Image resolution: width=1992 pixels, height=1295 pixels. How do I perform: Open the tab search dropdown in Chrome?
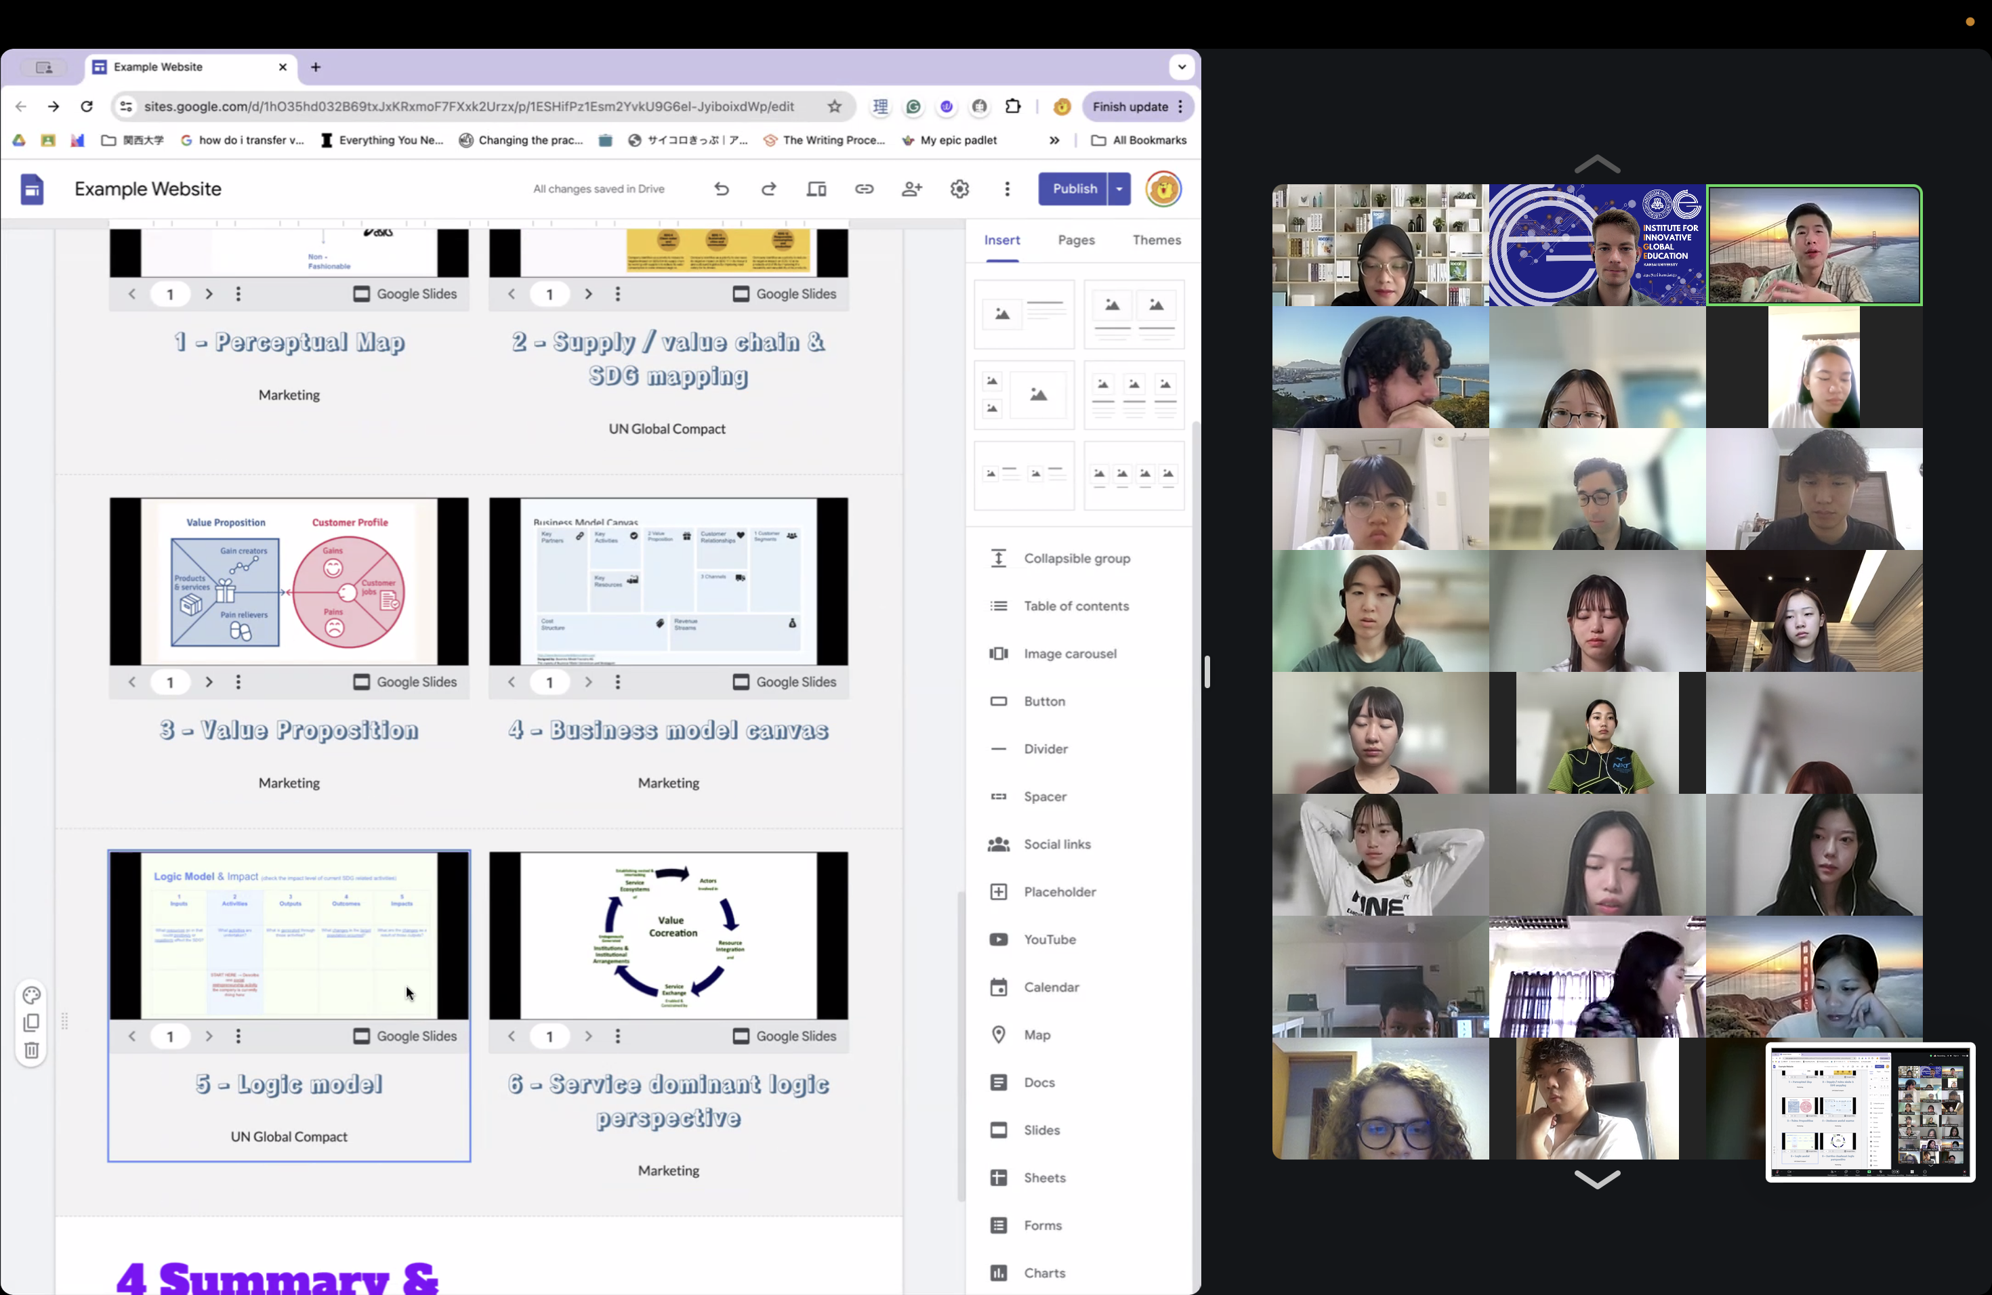[x=1181, y=67]
